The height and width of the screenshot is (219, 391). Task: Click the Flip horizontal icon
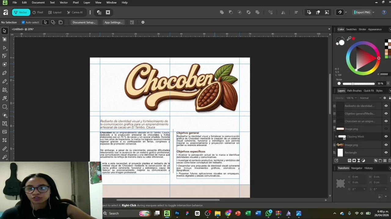pos(283,12)
